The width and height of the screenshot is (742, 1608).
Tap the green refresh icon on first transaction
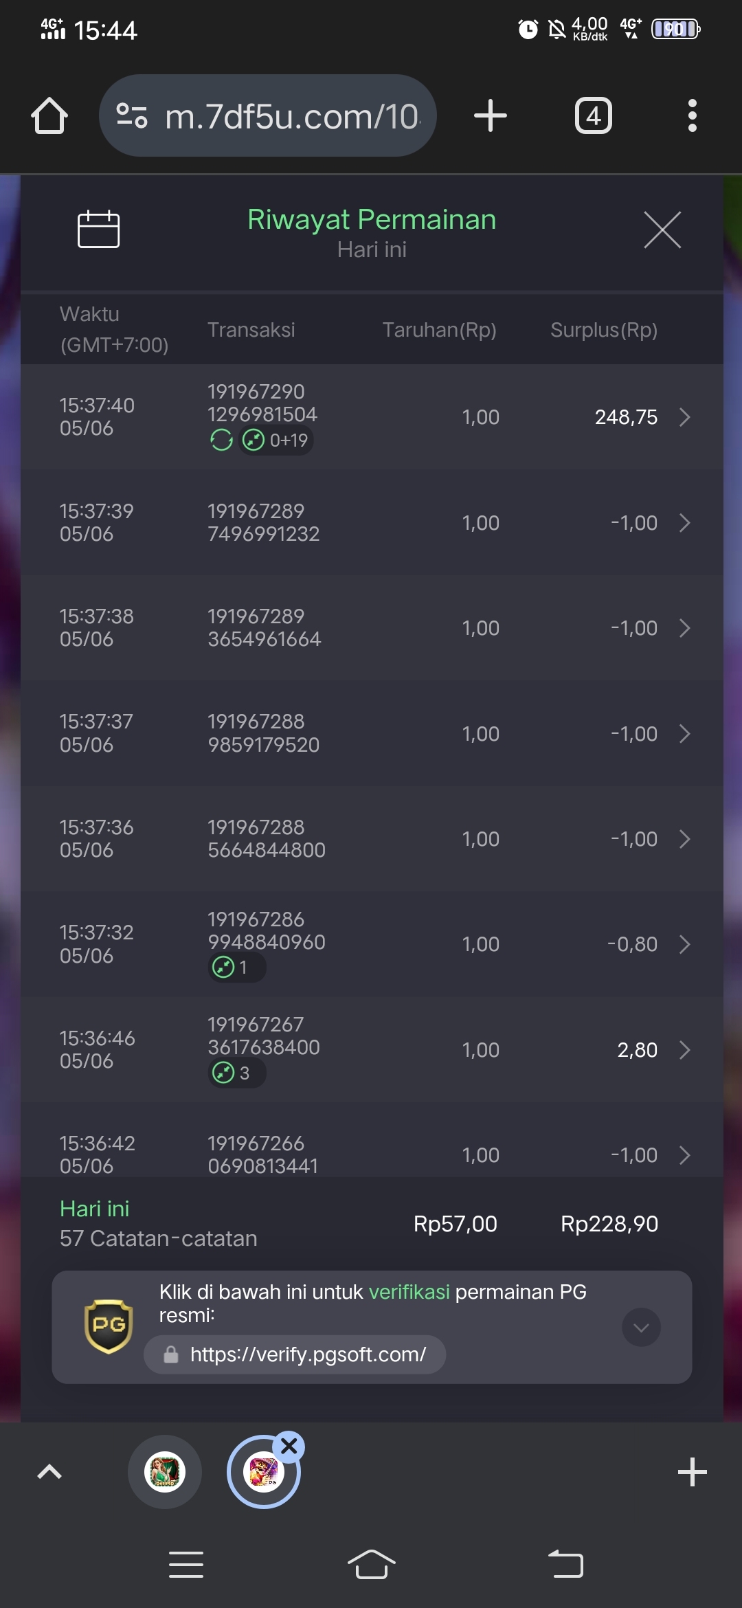tap(221, 440)
